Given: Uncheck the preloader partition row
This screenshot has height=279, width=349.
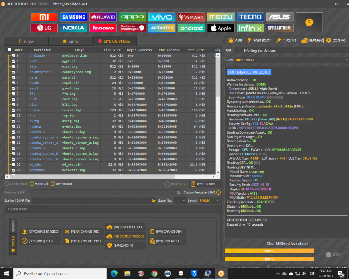Looking at the screenshot, I should (13, 56).
